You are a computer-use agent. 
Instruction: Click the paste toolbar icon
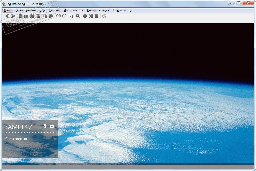[x=51, y=16]
